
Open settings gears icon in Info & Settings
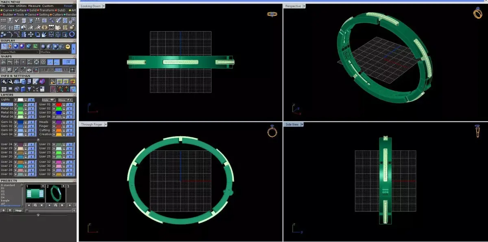pyautogui.click(x=4, y=81)
